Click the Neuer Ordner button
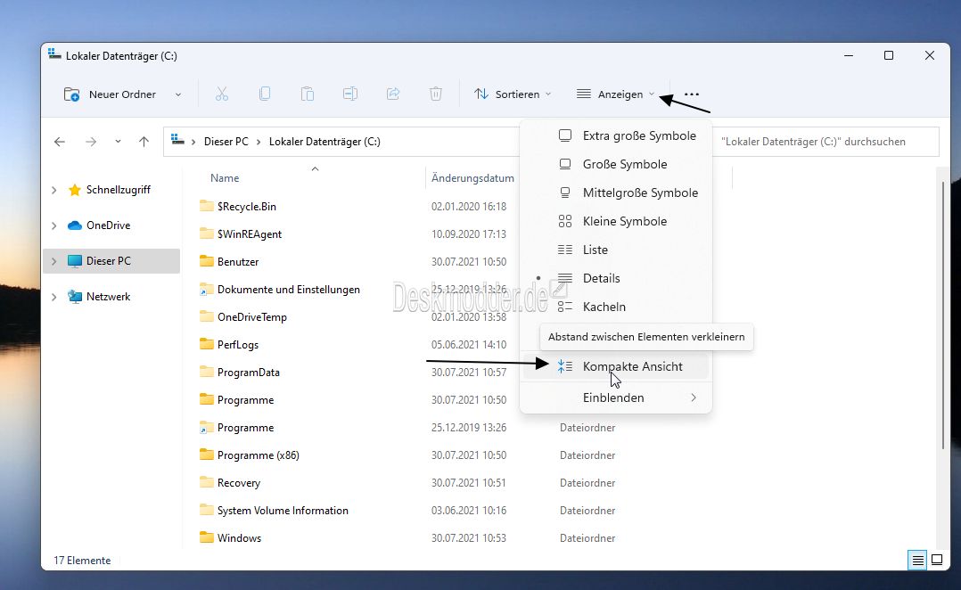 point(110,94)
